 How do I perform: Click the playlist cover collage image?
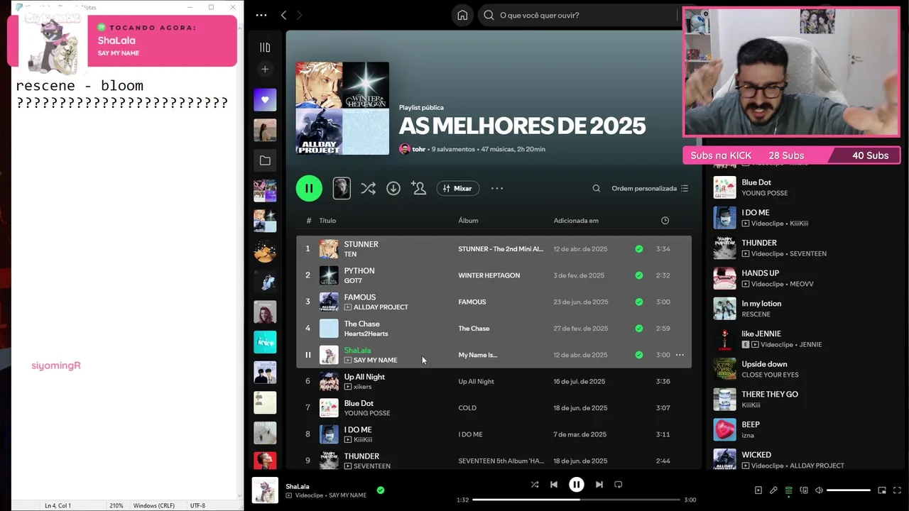coord(342,108)
